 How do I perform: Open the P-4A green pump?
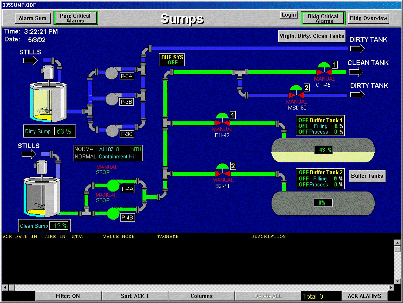point(113,185)
